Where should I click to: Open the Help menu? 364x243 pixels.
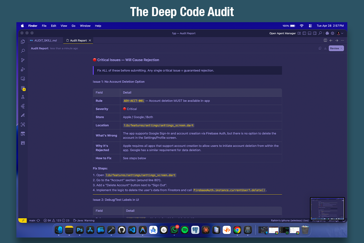click(x=98, y=26)
